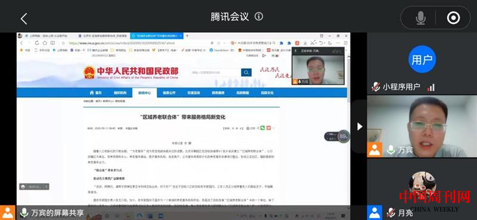The width and height of the screenshot is (477, 220).
Task: Select 万宾 participant video tile
Action: (422, 126)
